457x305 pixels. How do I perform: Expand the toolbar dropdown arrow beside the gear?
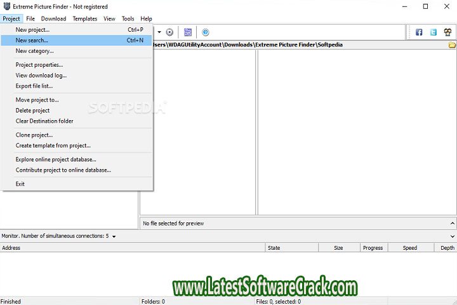[x=159, y=32]
